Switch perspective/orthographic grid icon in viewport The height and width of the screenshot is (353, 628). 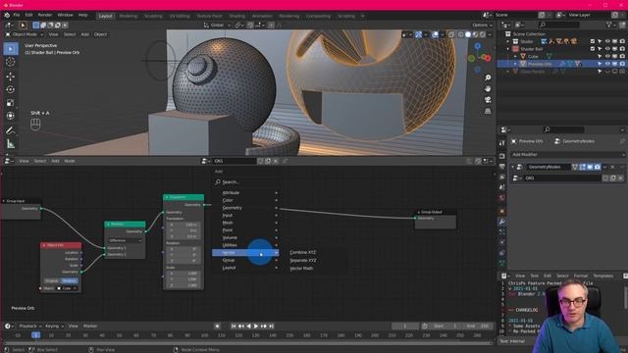point(488,111)
